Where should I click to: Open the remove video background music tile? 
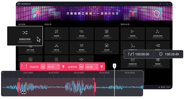tap(158, 34)
